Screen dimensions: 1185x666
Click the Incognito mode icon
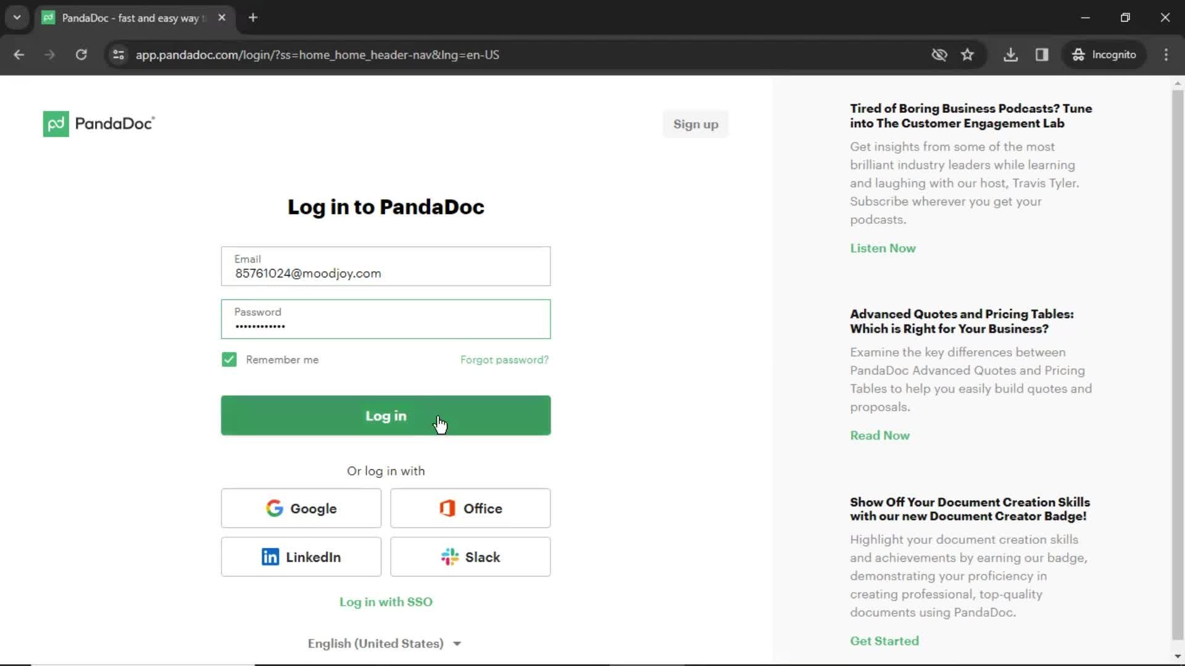point(1077,54)
